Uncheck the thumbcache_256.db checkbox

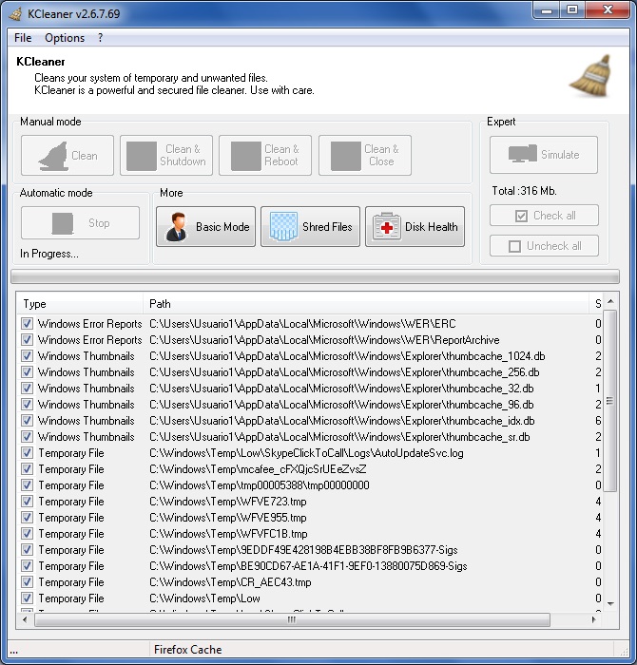(27, 372)
